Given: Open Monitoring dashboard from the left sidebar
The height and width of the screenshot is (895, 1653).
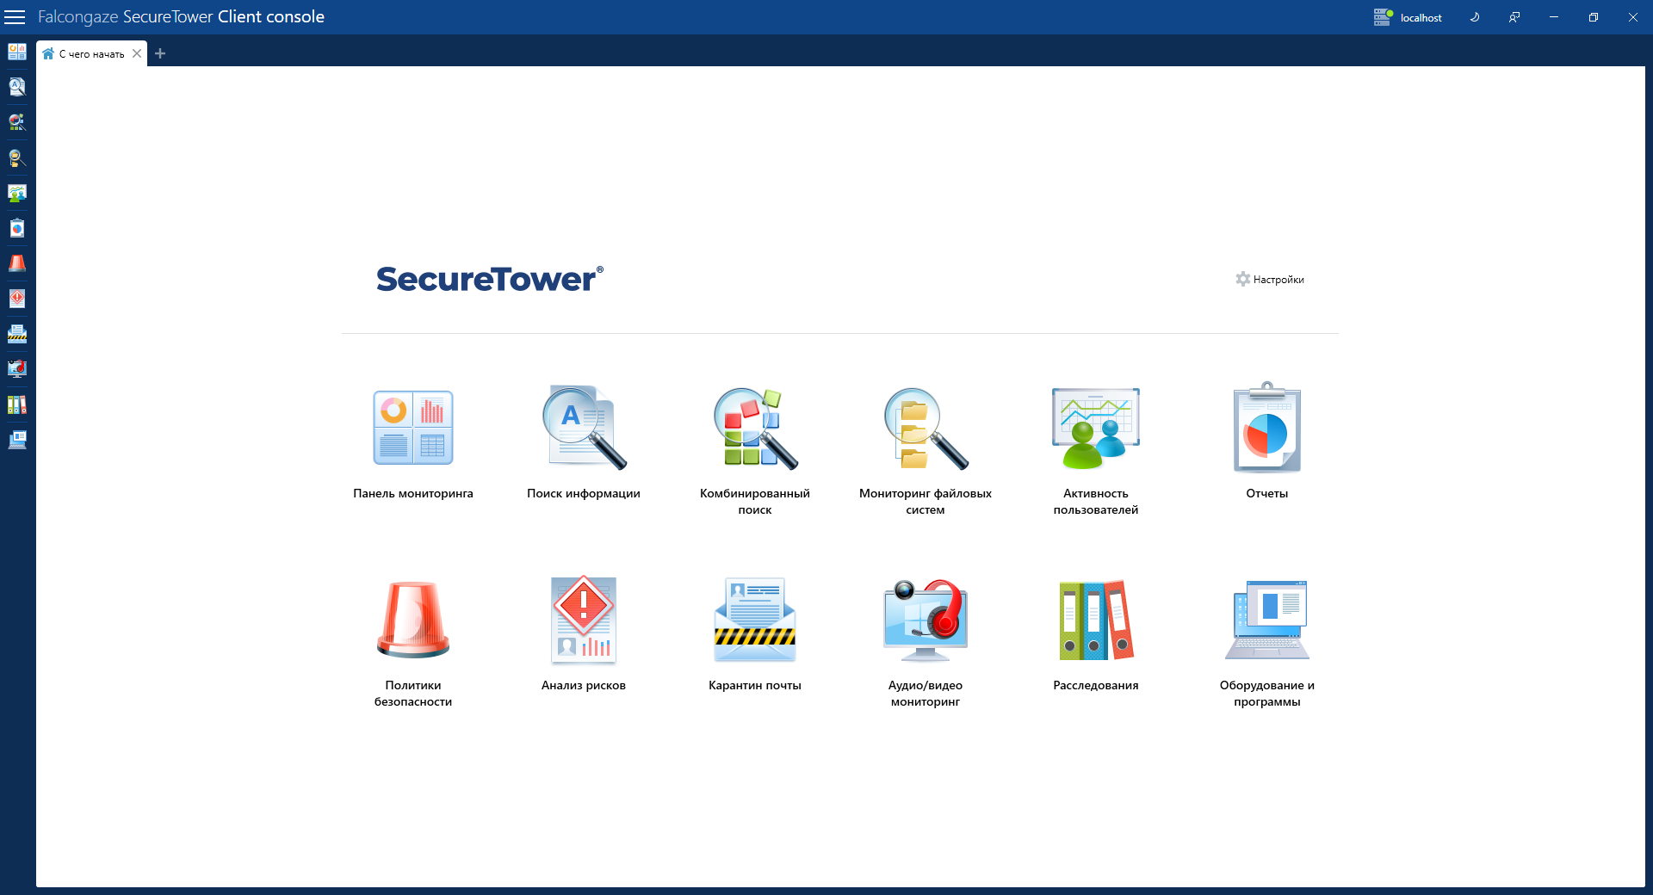Looking at the screenshot, I should pyautogui.click(x=17, y=52).
